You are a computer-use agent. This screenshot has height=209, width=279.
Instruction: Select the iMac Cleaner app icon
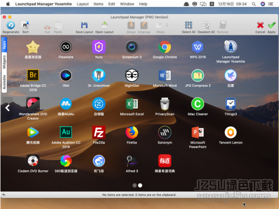[198, 104]
